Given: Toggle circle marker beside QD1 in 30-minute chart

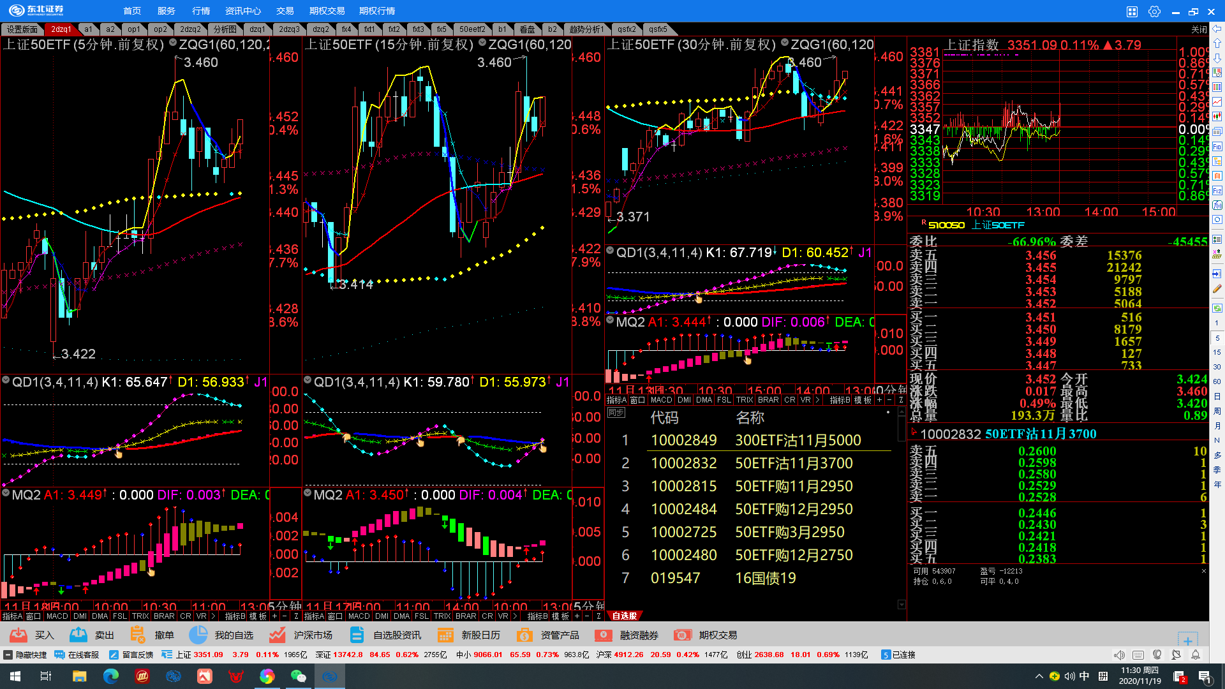Looking at the screenshot, I should tap(610, 251).
